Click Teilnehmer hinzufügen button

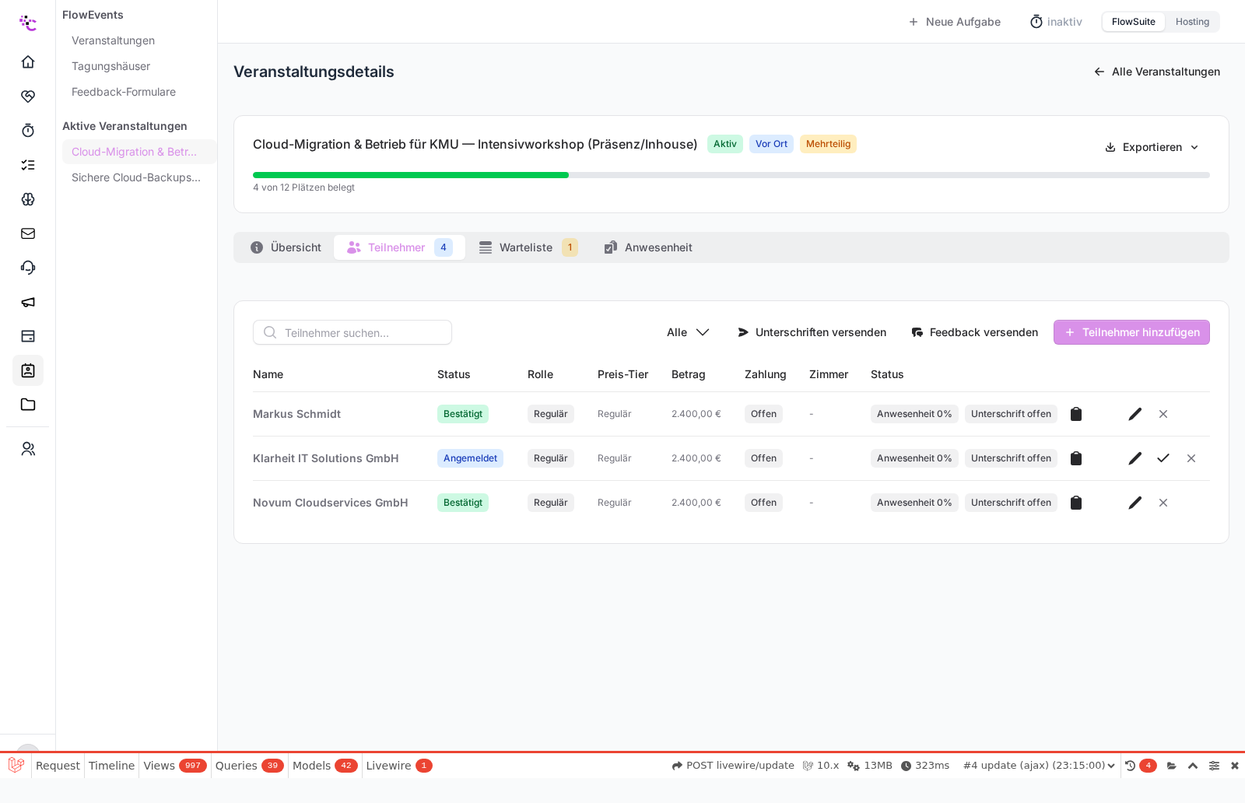1131,332
